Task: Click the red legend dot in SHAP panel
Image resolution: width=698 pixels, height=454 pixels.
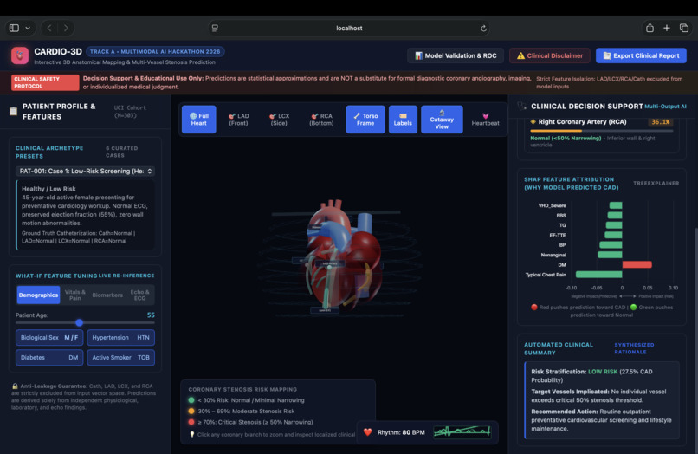Action: [x=533, y=307]
